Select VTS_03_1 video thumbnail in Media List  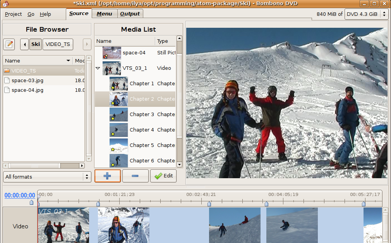pos(112,68)
